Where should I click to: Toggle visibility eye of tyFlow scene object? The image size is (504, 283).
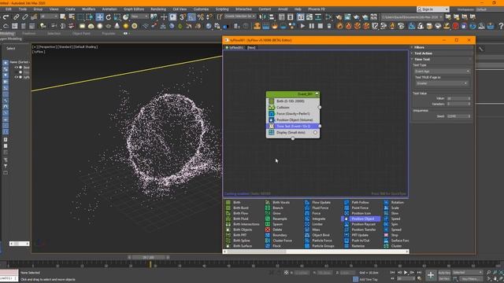[17, 77]
